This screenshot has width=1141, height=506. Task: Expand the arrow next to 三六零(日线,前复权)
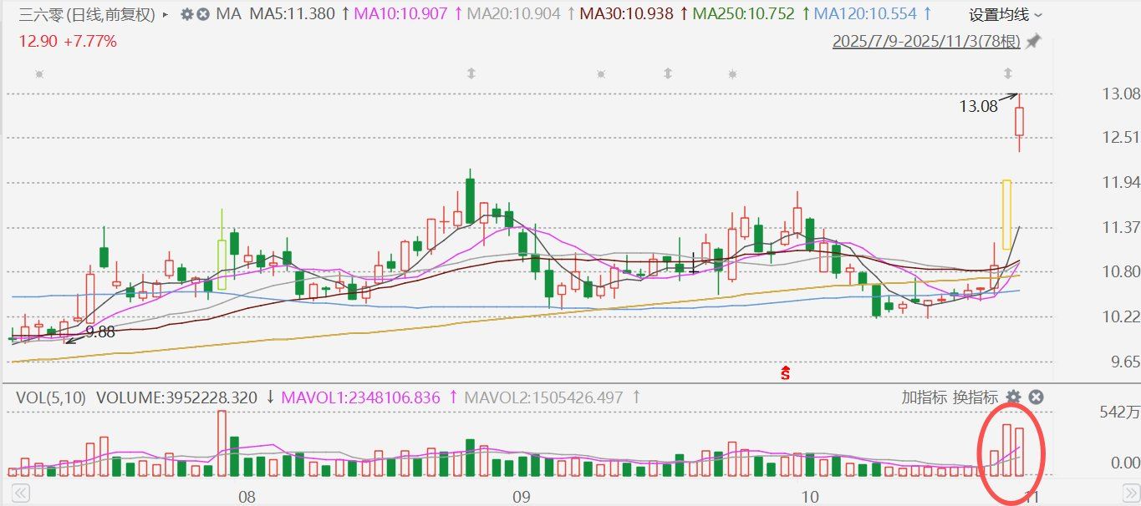coord(165,14)
